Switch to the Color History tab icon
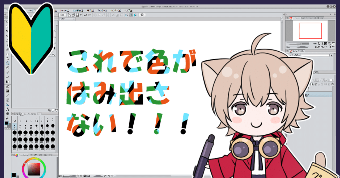Viewport: 340px width, 178px height. pyautogui.click(x=50, y=155)
